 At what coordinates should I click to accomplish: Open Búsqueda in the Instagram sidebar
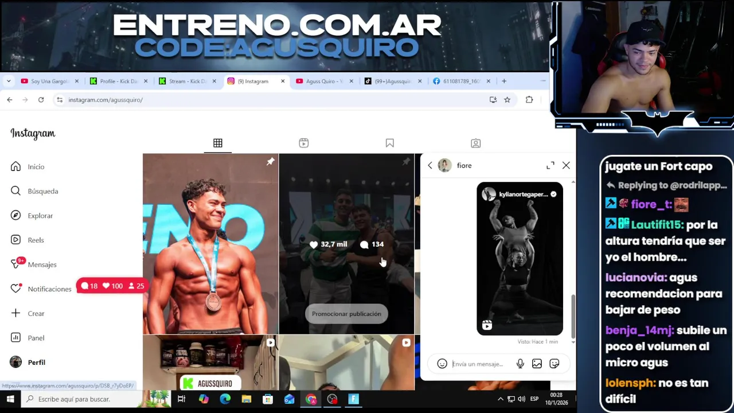pyautogui.click(x=34, y=191)
